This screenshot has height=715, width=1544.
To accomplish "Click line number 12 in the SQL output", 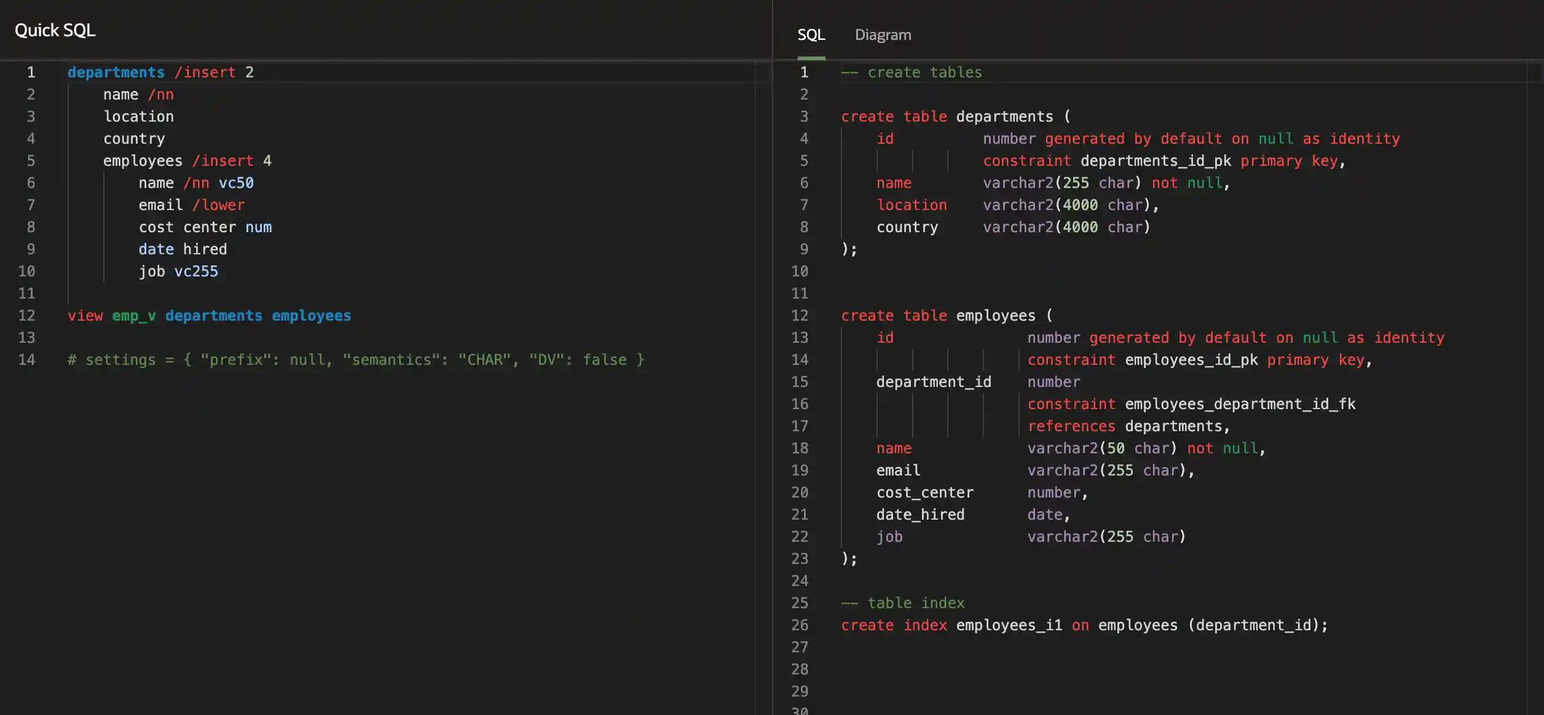I will (x=800, y=315).
